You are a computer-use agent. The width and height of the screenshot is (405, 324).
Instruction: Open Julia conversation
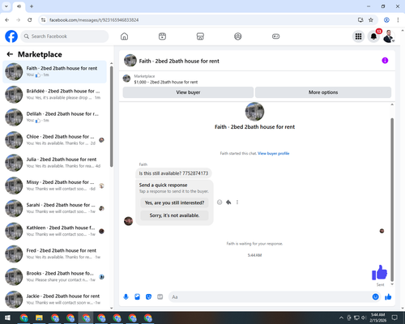[x=54, y=163]
